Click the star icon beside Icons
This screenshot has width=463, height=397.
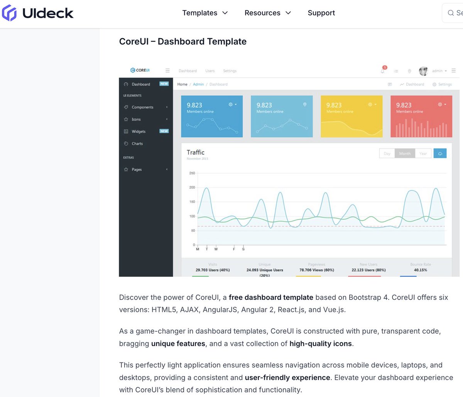point(126,119)
